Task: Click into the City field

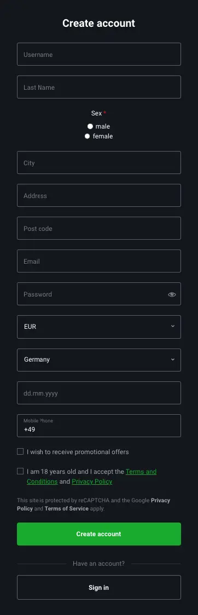Action: pyautogui.click(x=99, y=163)
